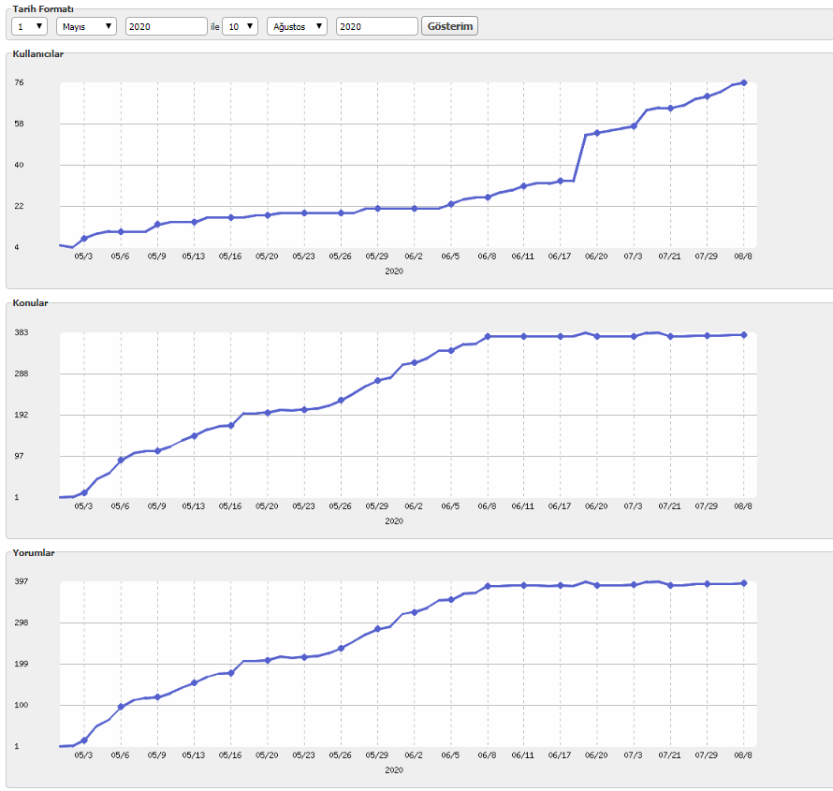
Task: Select the 05/3 data point in Kullanıcılar chart
Action: click(84, 239)
